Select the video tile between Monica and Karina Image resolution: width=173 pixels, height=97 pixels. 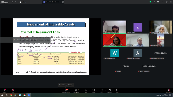tap(138, 40)
